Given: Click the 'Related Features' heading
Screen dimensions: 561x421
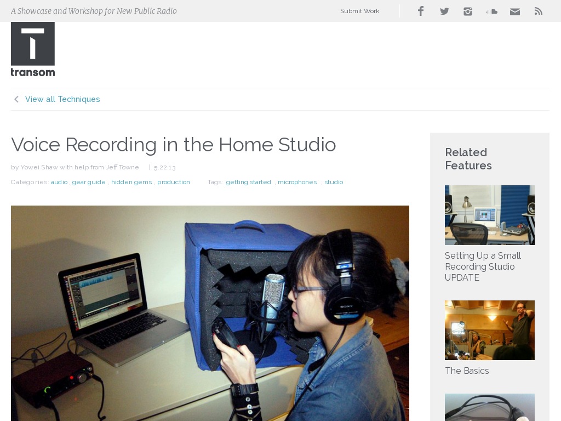Looking at the screenshot, I should [x=468, y=159].
